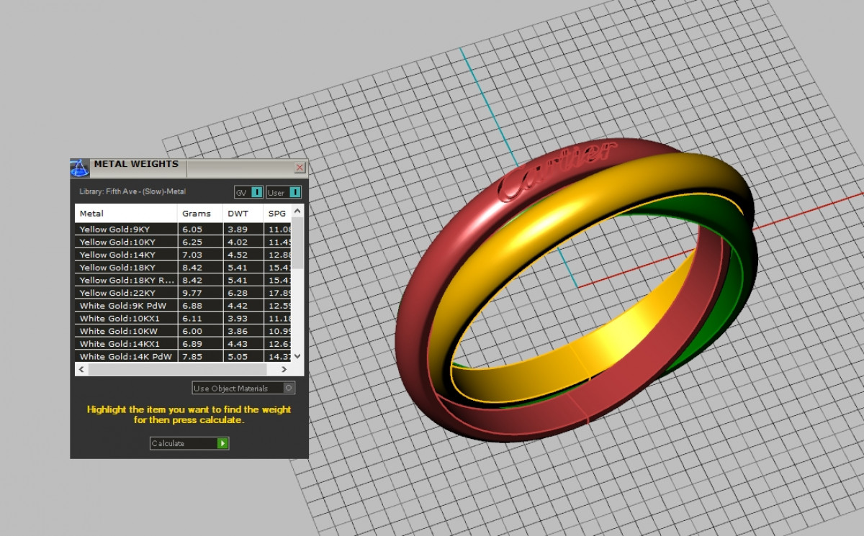864x536 pixels.
Task: Select the Yellow Gold:18KY row
Action: coord(126,268)
